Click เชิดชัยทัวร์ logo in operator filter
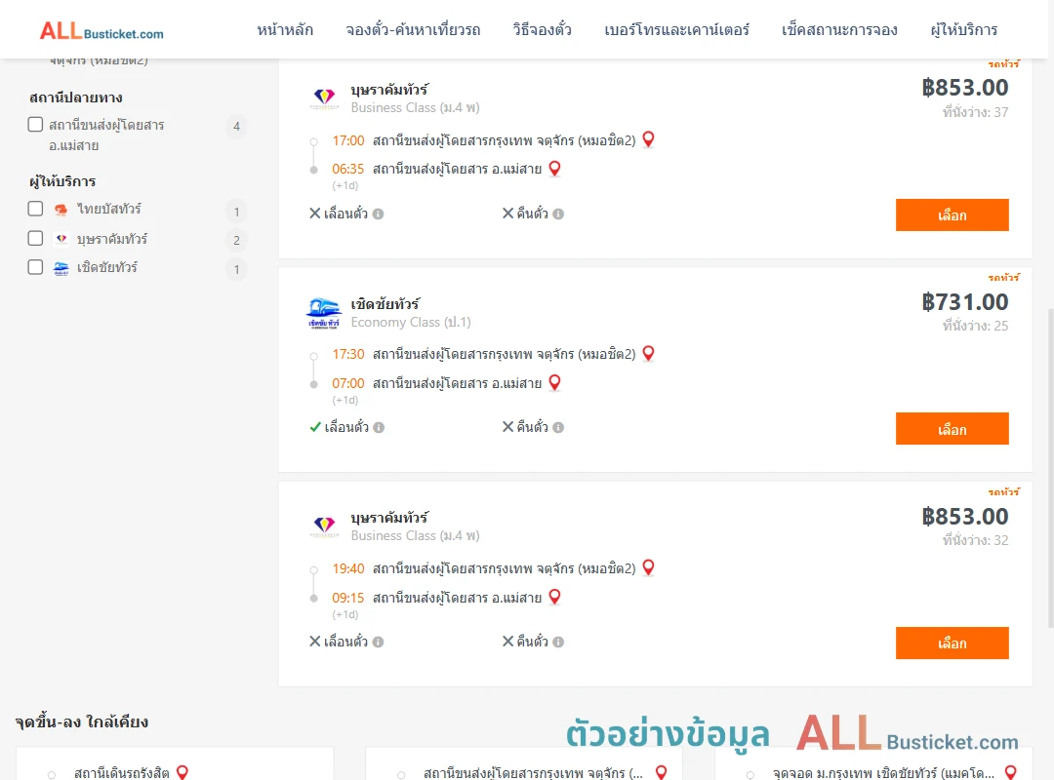The height and width of the screenshot is (780, 1054). 61,268
